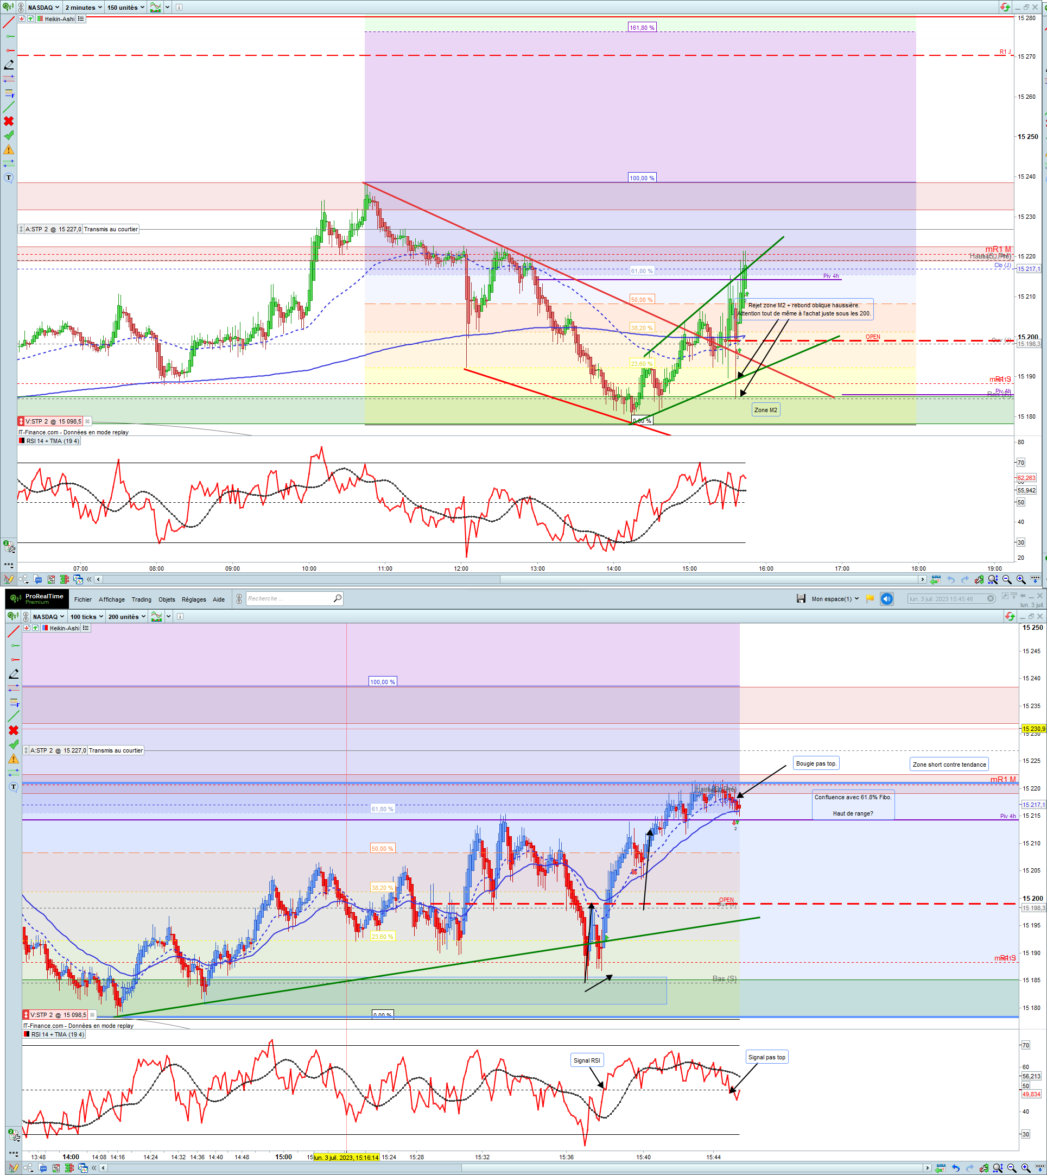Toggle the yellow flag indicator
The height and width of the screenshot is (1175, 1047).
(x=870, y=598)
